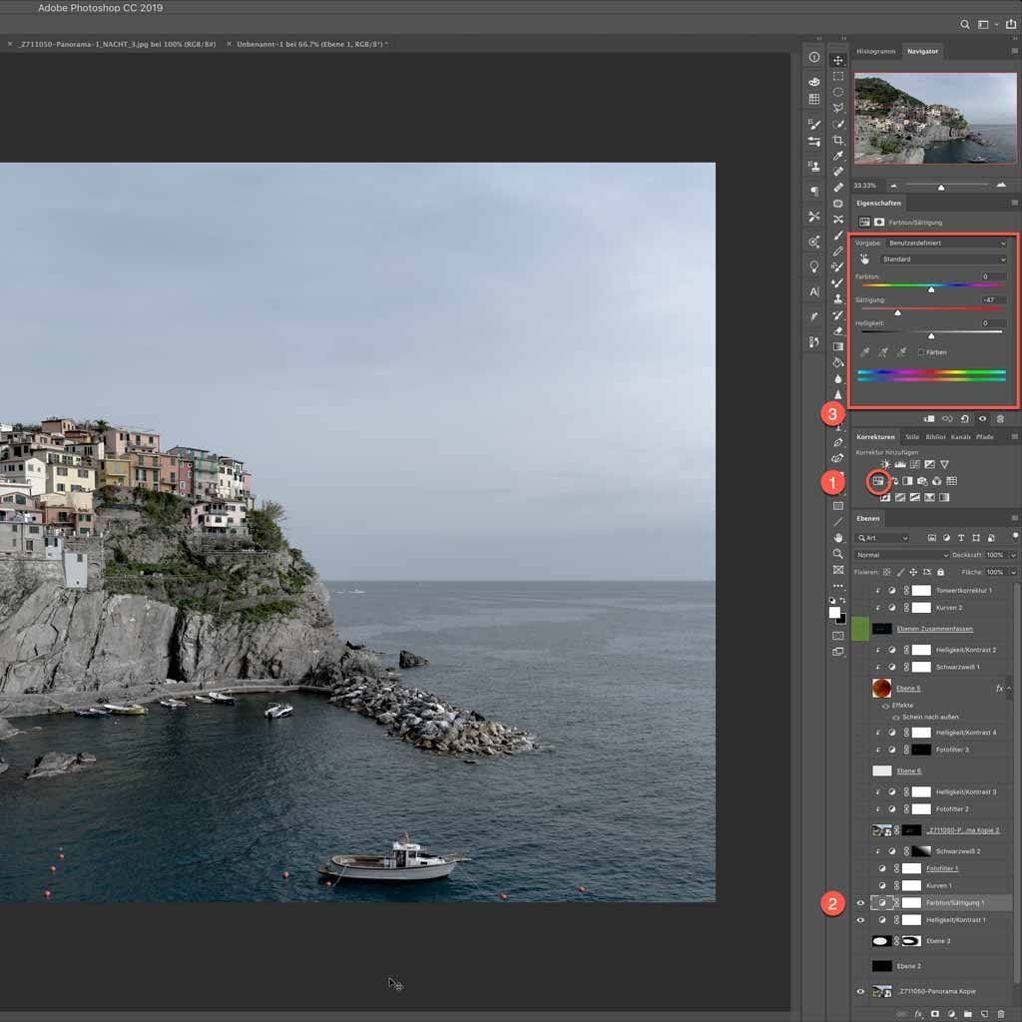1022x1022 pixels.
Task: Add a Levels adjustment from Korrekturen panel
Action: point(900,464)
